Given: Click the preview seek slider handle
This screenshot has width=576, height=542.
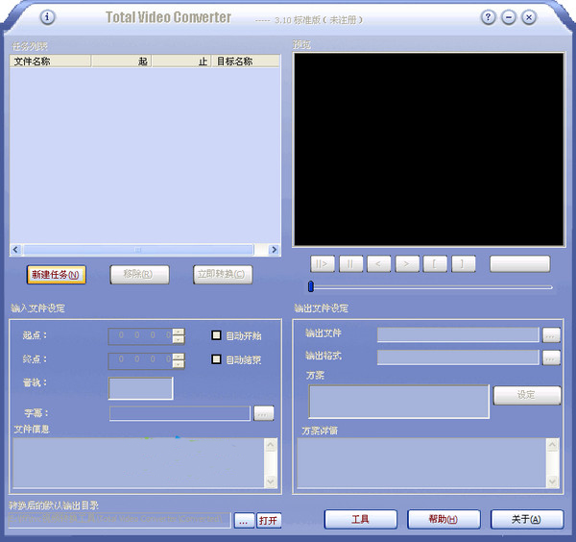Looking at the screenshot, I should click(311, 286).
